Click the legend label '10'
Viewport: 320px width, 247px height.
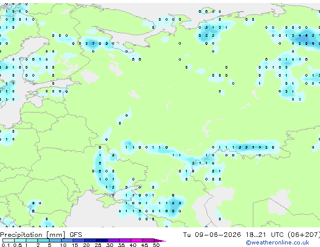(x=63, y=245)
